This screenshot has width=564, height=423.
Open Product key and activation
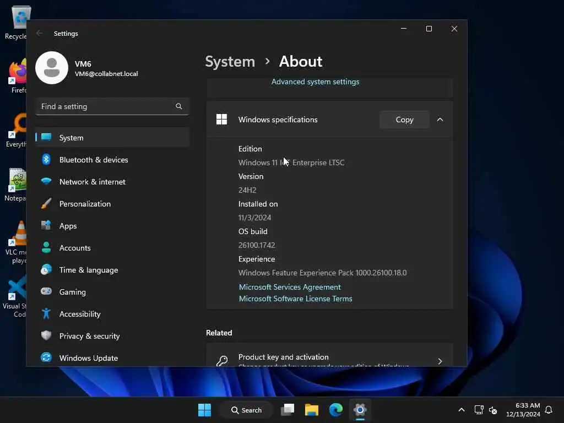(x=329, y=355)
